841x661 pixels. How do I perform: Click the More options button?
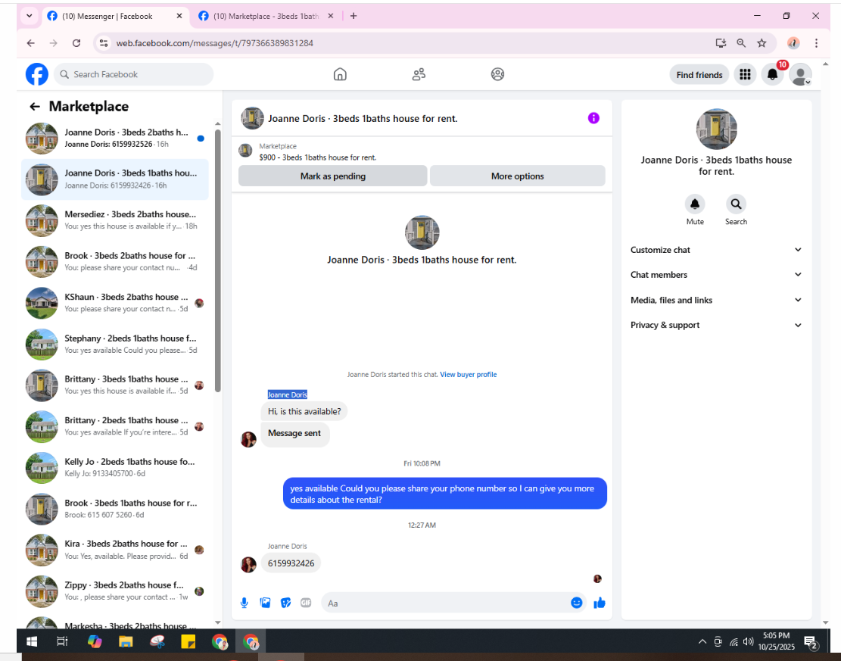(518, 176)
